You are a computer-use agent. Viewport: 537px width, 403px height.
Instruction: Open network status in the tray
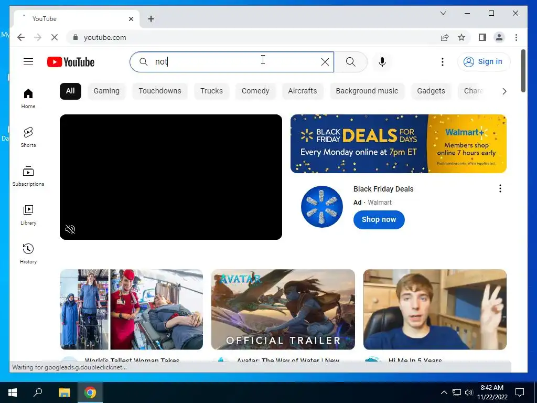click(x=457, y=393)
